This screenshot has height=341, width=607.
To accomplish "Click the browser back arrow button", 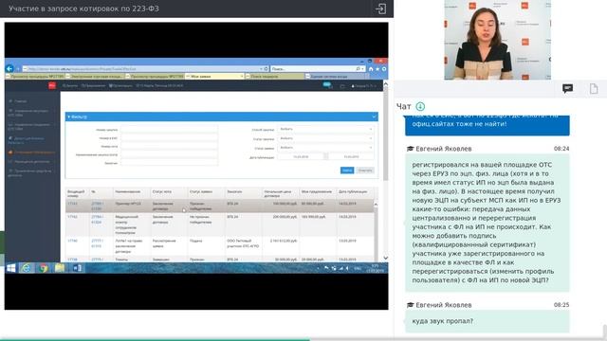I will [x=9, y=68].
